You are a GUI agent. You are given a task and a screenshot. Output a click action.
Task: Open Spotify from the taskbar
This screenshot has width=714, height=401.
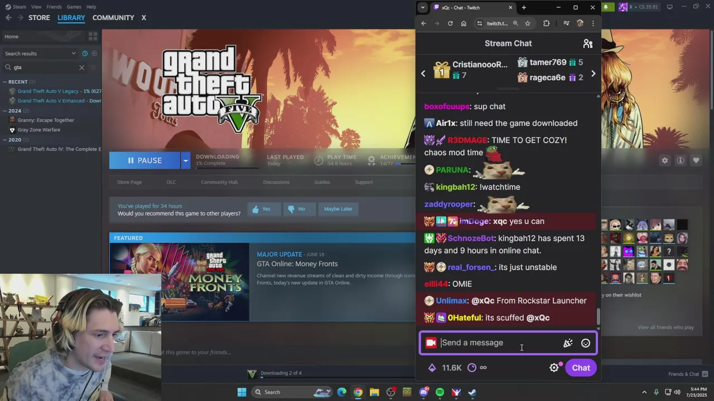(440, 392)
